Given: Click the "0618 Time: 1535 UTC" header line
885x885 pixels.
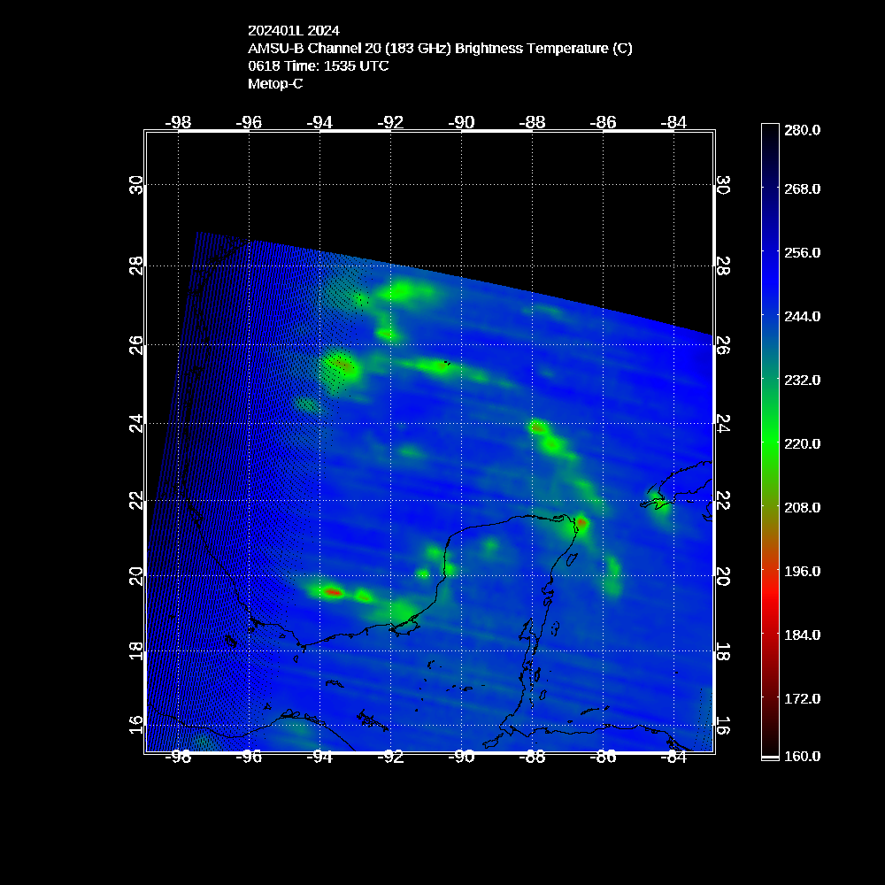Looking at the screenshot, I should tap(318, 65).
